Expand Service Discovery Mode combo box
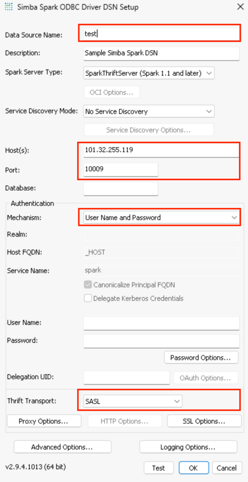The image size is (248, 482). click(149, 111)
